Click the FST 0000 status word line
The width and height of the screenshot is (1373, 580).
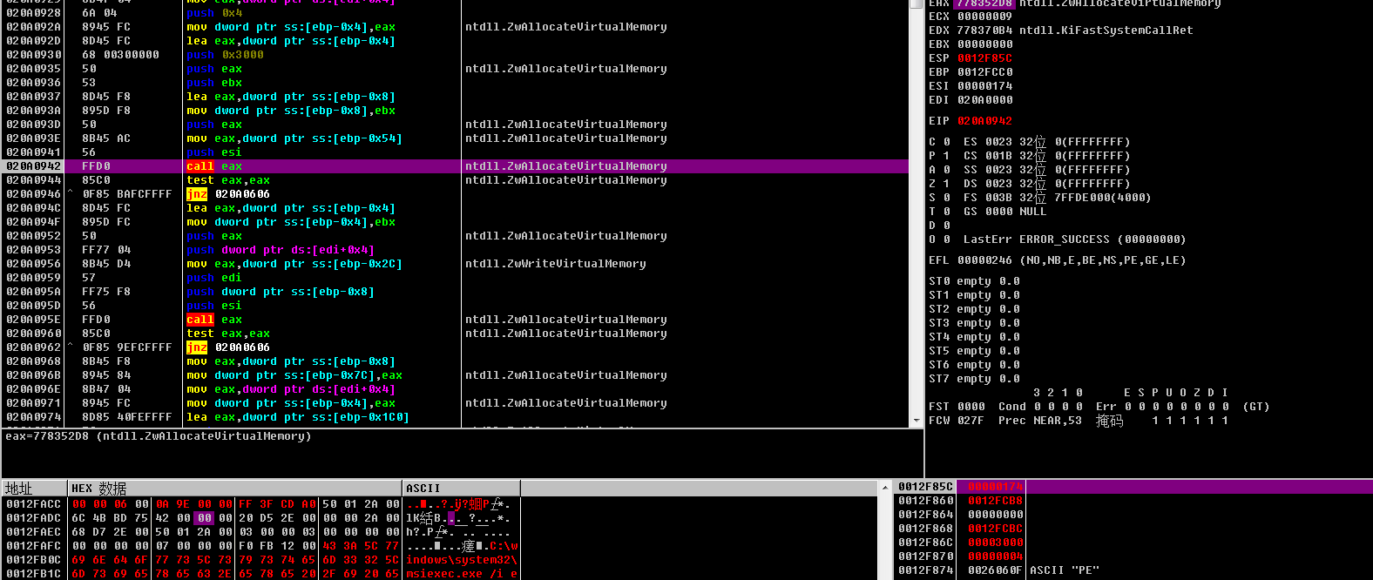(x=1099, y=407)
